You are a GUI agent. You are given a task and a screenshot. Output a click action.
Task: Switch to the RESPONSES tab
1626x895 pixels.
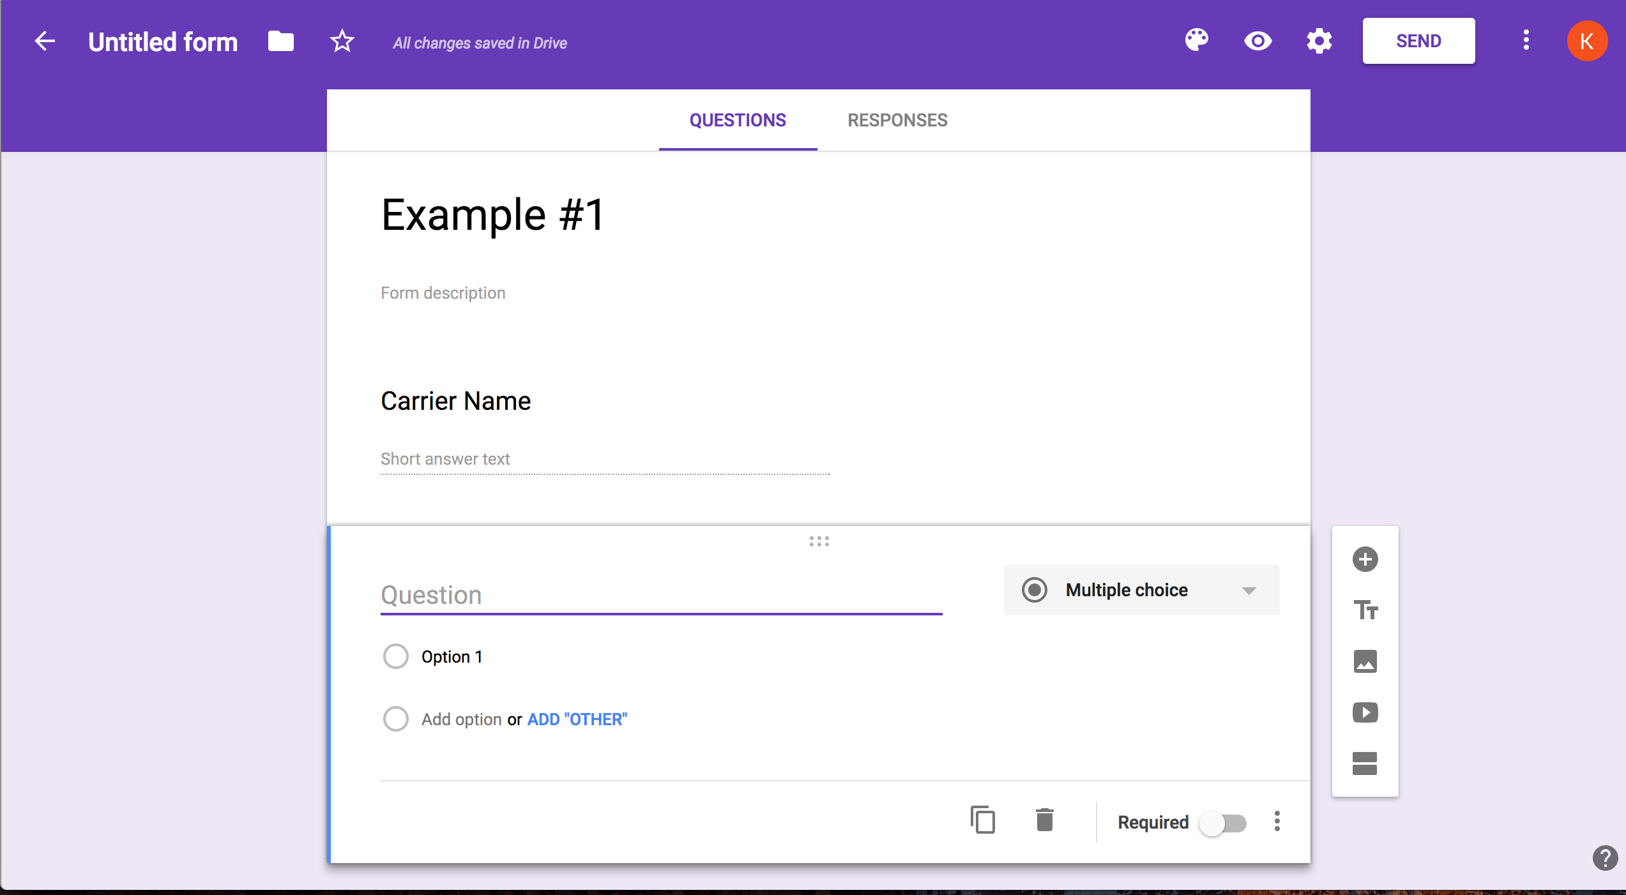coord(897,120)
